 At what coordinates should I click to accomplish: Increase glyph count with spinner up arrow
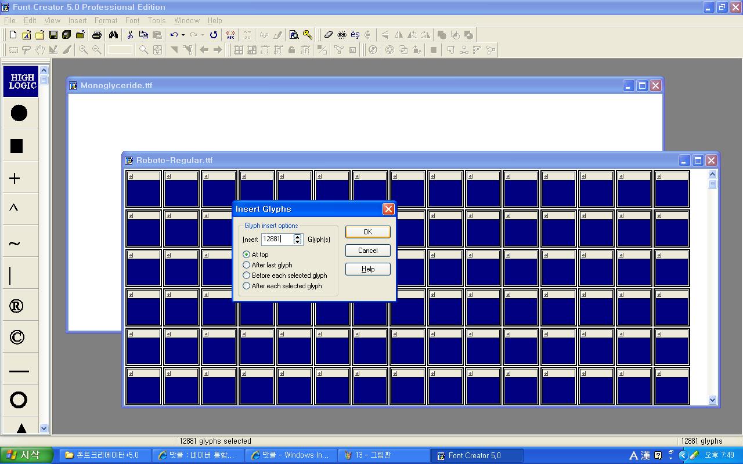point(298,237)
